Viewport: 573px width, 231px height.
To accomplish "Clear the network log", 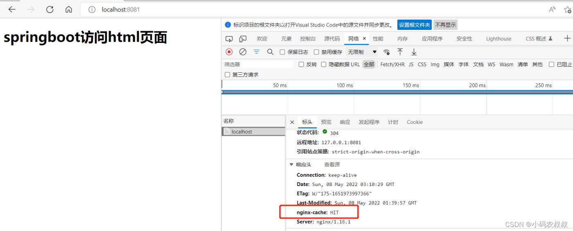I will point(243,52).
